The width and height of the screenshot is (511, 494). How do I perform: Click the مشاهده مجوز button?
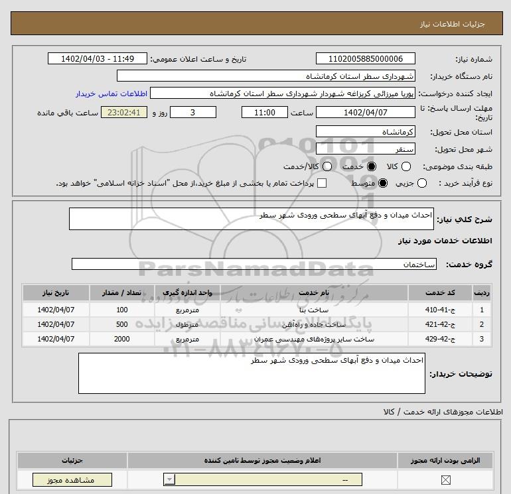(x=72, y=480)
